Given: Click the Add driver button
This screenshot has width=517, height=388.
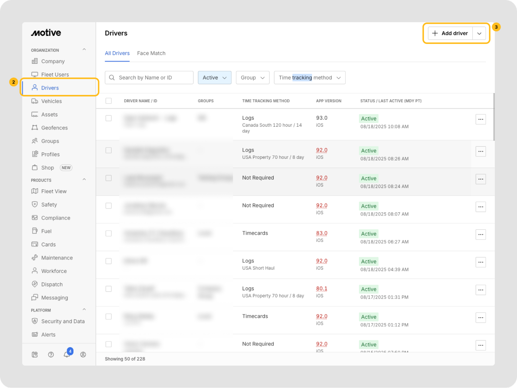Looking at the screenshot, I should [x=450, y=33].
